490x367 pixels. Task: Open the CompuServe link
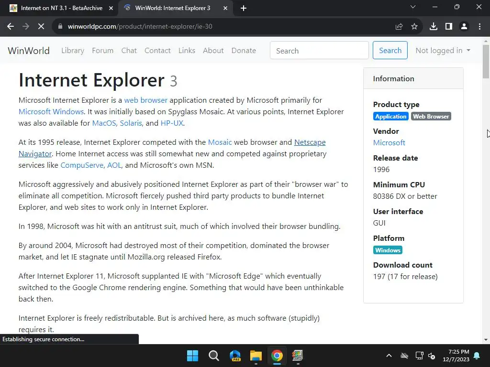[x=82, y=165]
